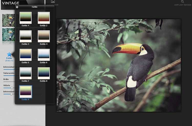Pick the Estilo 4 sepia style
This screenshot has width=192, height=126.
click(x=44, y=36)
